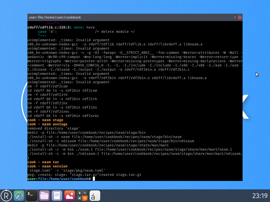This screenshot has width=270, height=202.
Task: Click the 'cook - nasm tar' line
Action: point(43,162)
